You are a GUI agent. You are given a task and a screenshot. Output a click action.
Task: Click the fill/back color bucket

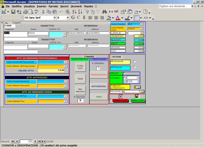[109, 18]
